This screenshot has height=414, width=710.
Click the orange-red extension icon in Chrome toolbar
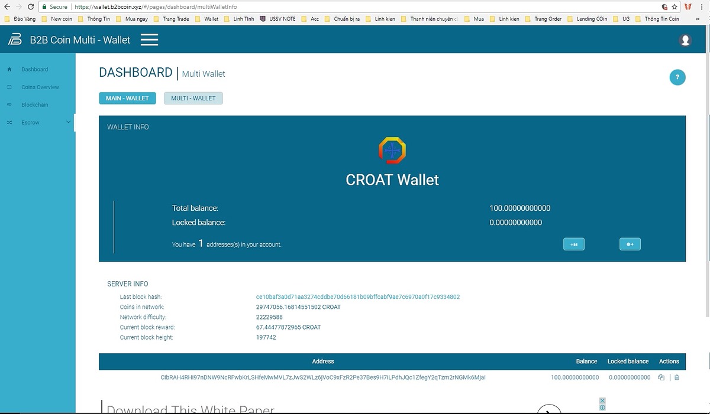coord(688,6)
